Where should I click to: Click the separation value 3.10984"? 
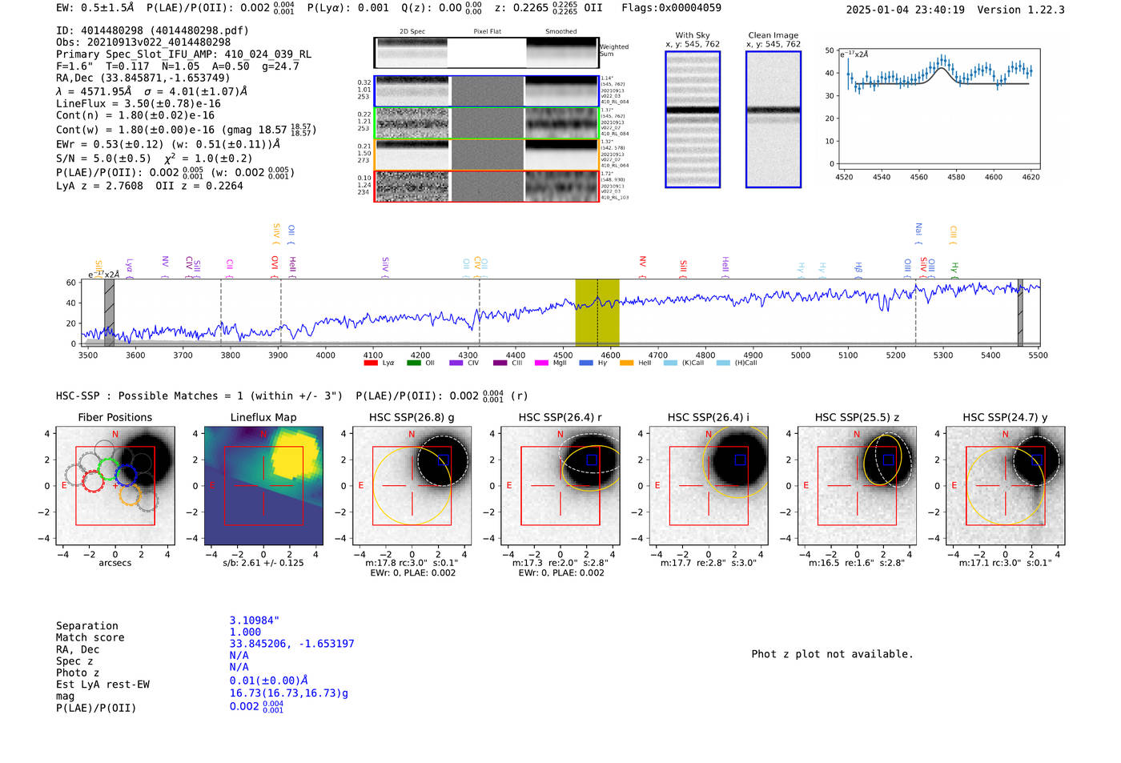tap(255, 620)
